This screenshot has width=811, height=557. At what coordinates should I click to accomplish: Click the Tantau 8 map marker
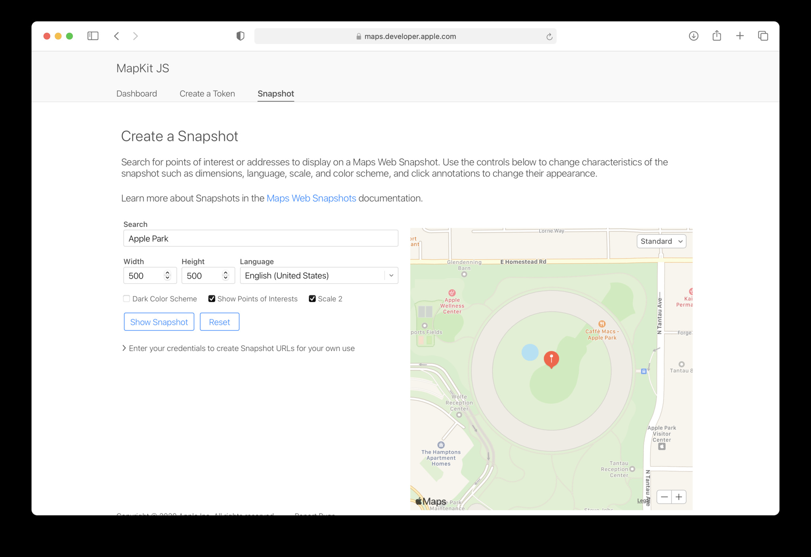[682, 364]
